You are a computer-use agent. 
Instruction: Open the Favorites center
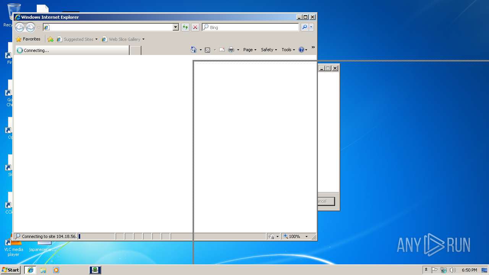point(28,39)
